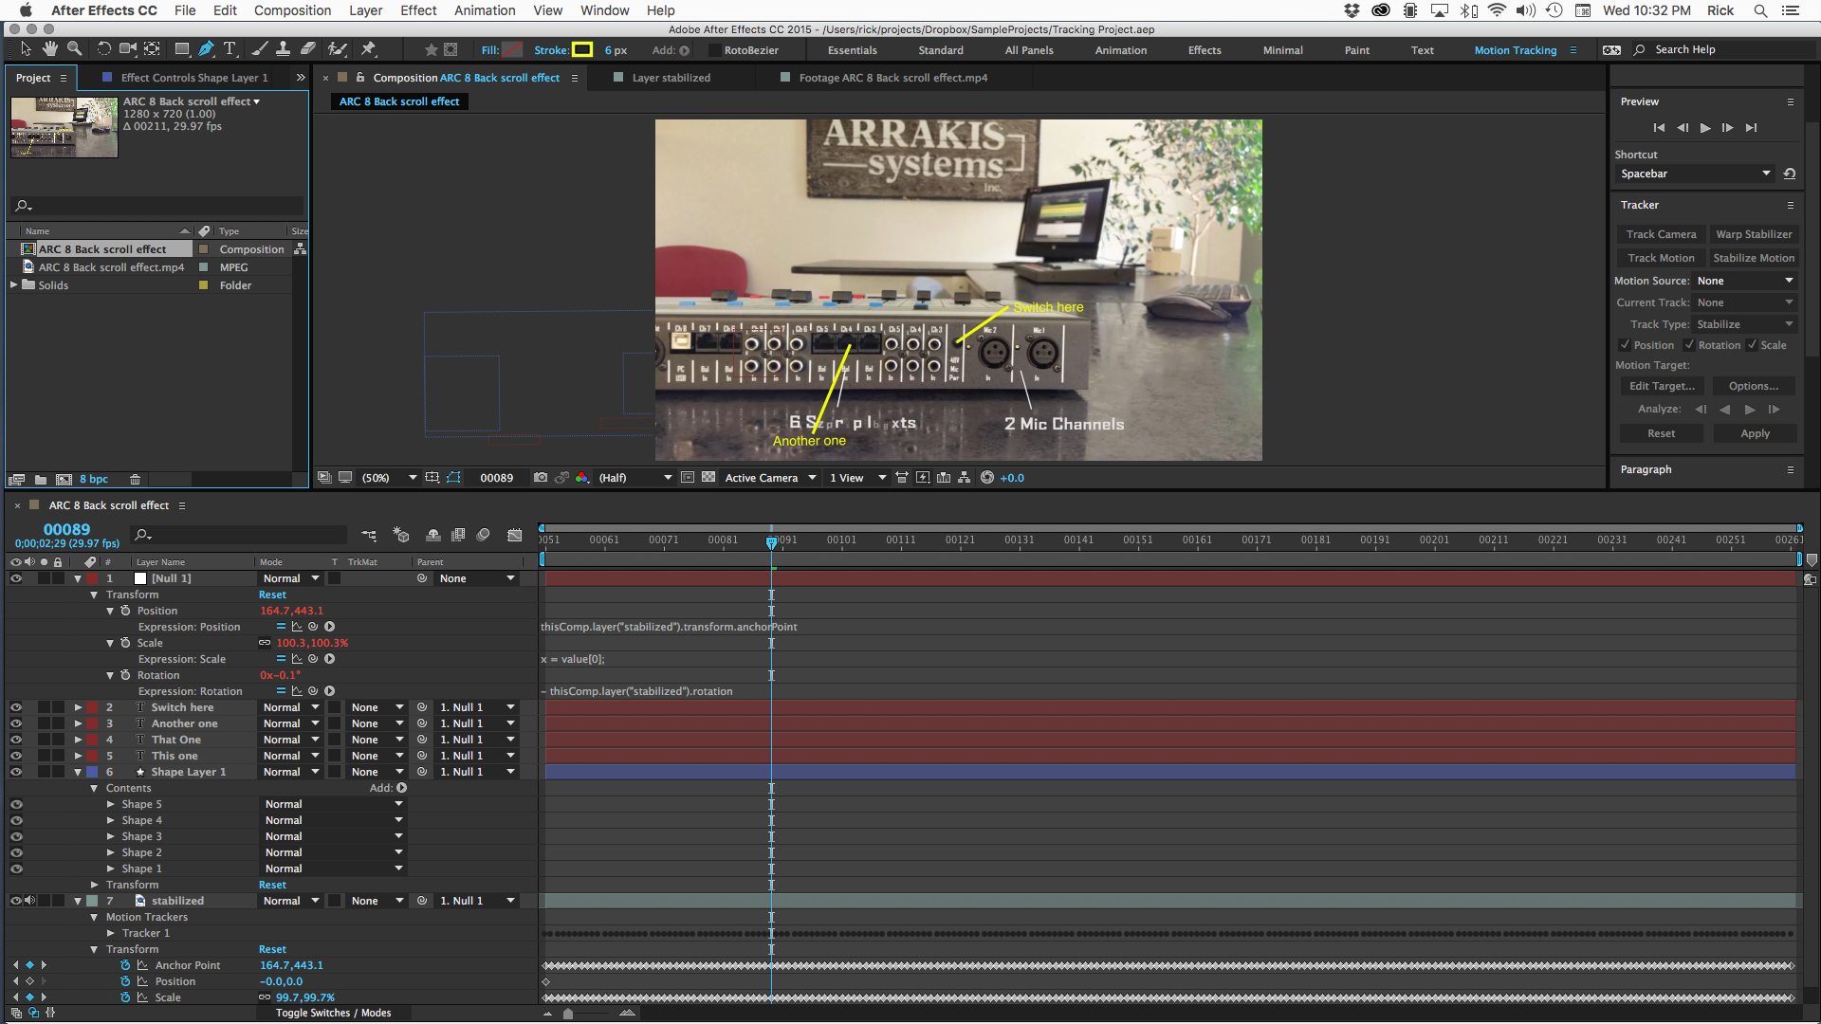Switch to Layer stabilized tab
This screenshot has height=1024, width=1821.
[671, 78]
